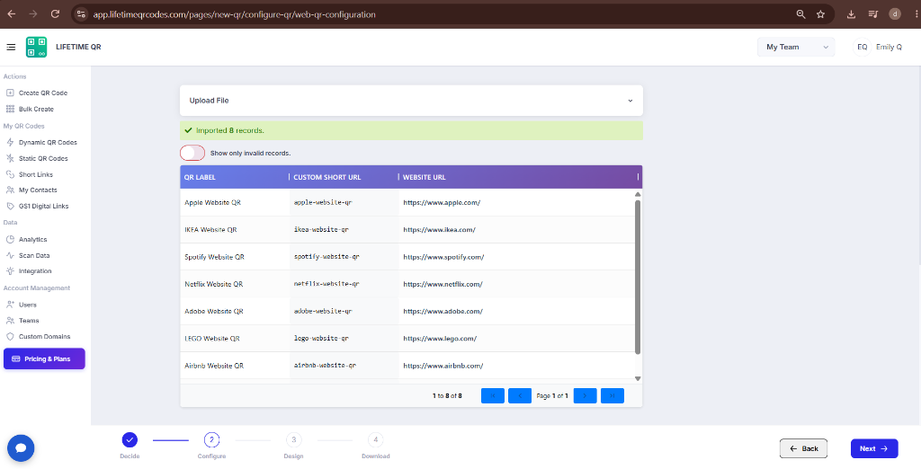
Task: Click the Emily Q account name
Action: 889,47
